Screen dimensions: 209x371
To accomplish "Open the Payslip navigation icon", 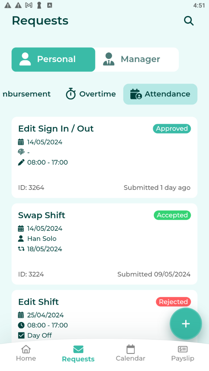I will coord(183,349).
